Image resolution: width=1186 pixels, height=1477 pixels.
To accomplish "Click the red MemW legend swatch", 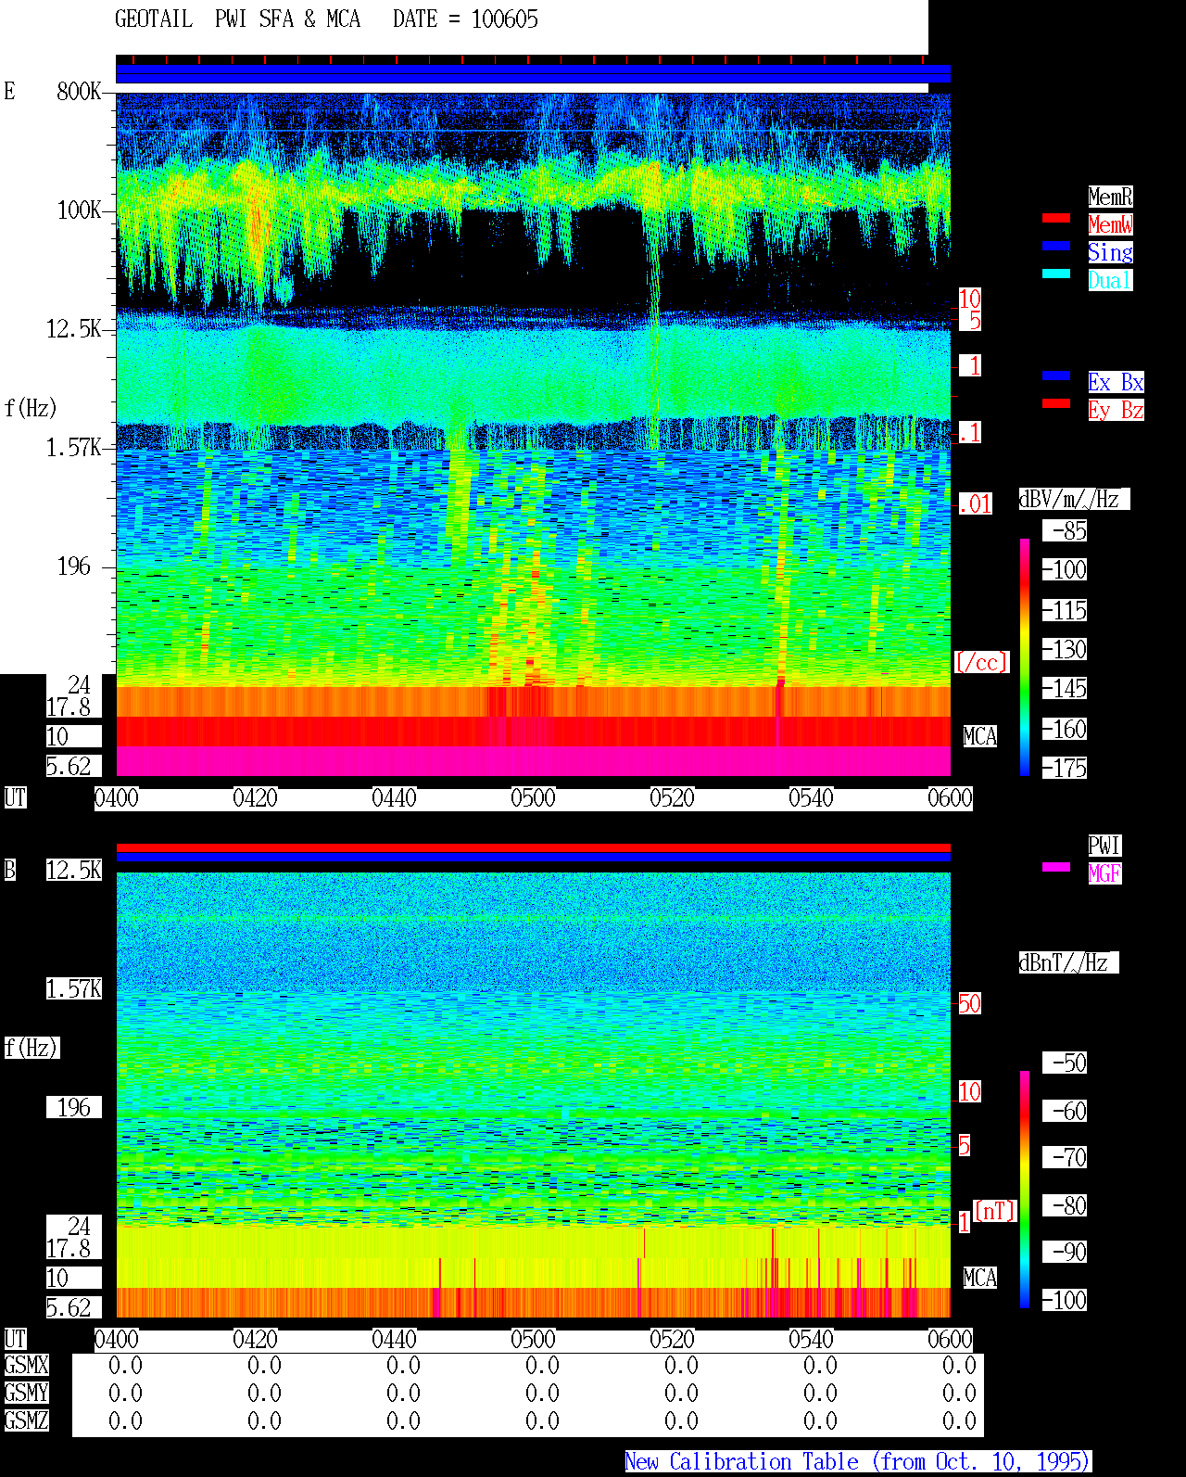I will point(1056,218).
